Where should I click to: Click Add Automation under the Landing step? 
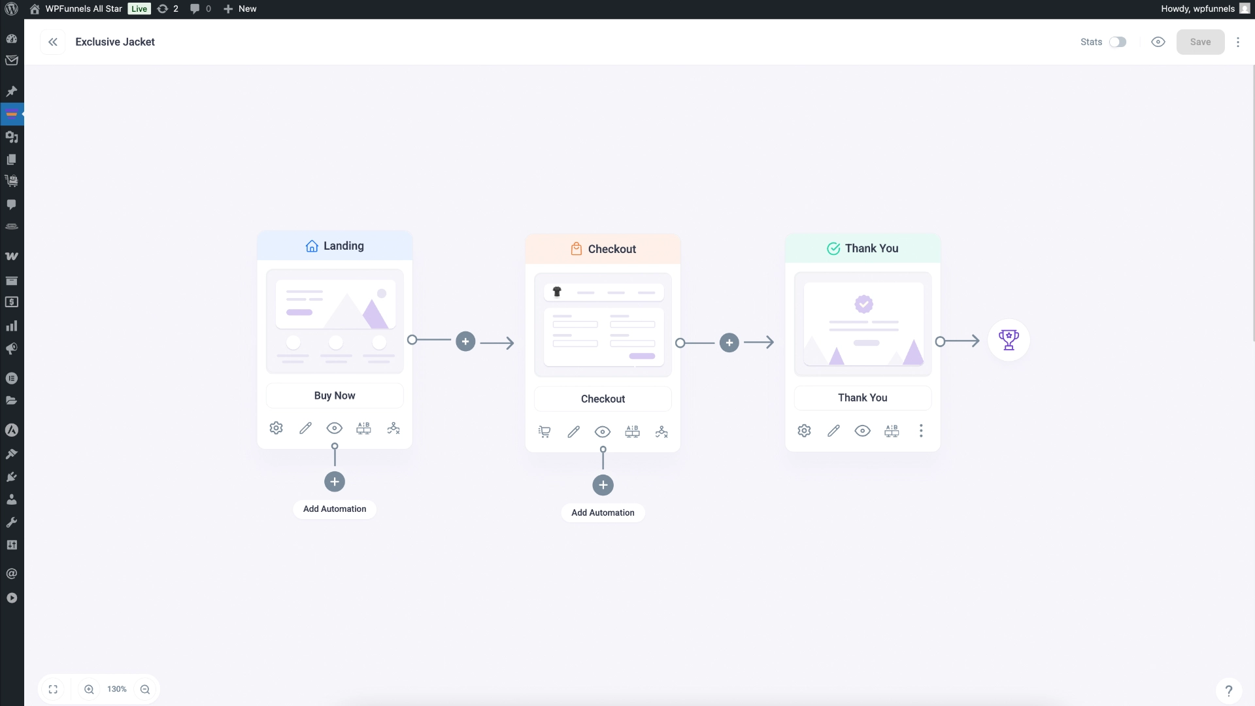coord(334,509)
